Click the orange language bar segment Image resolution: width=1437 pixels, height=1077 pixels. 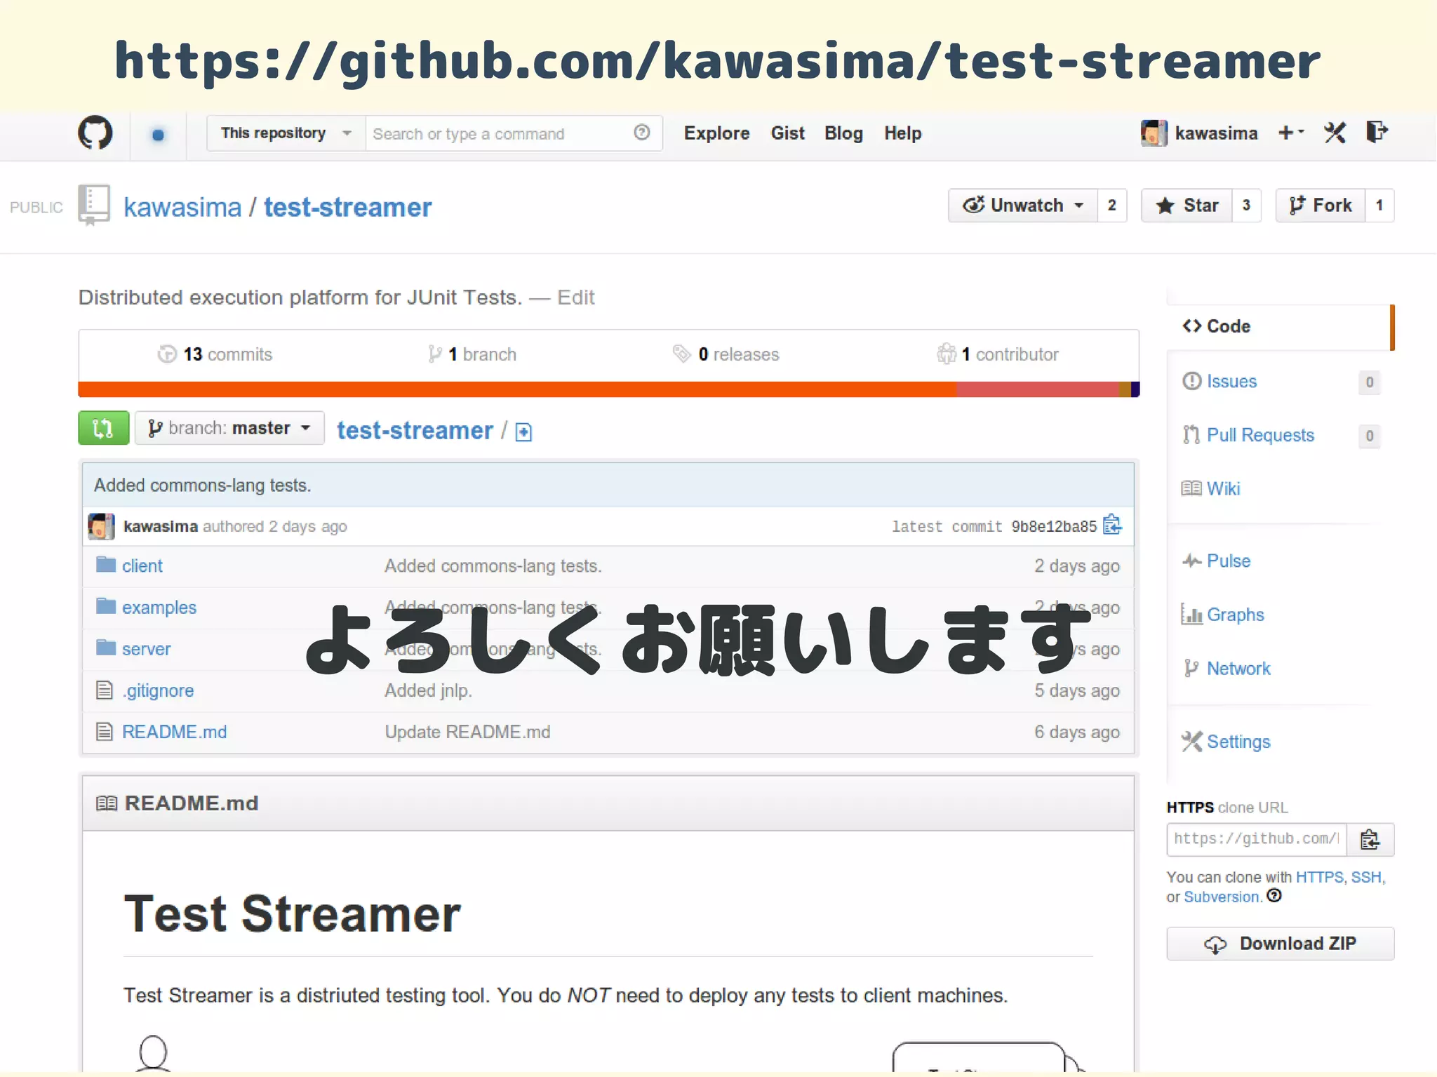coord(517,389)
